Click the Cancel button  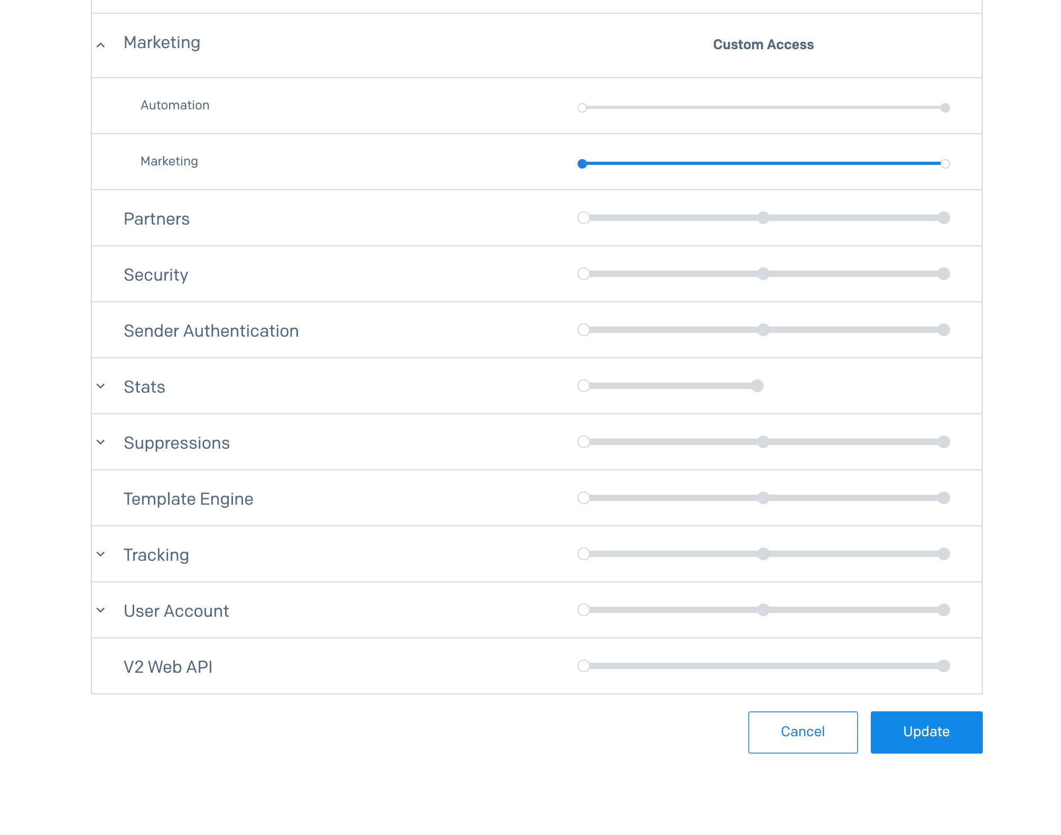point(802,732)
